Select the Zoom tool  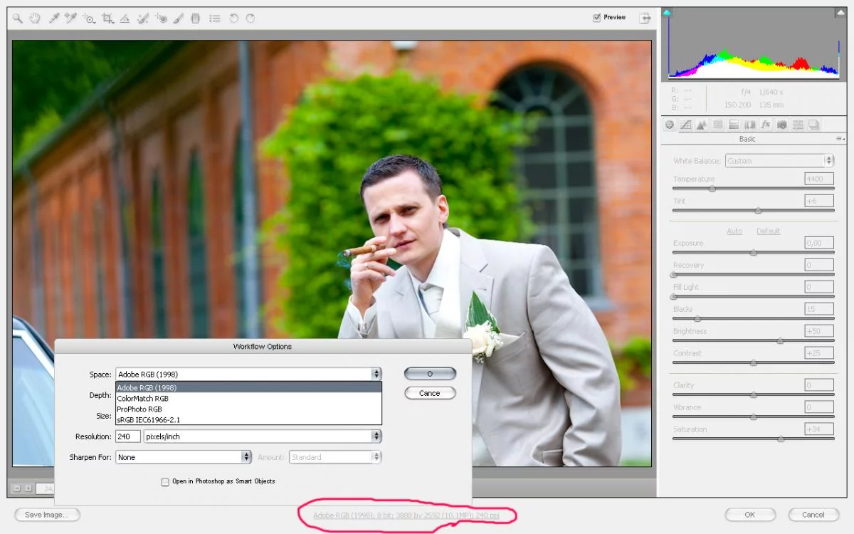coord(18,19)
